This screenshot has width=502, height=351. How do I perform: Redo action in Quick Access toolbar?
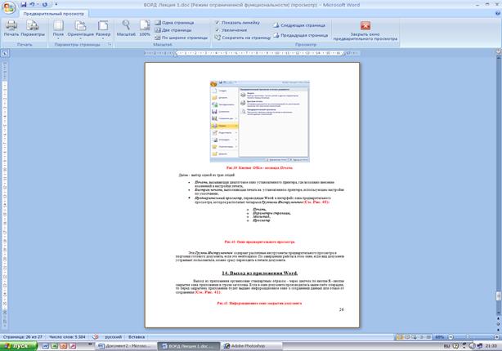(45, 4)
